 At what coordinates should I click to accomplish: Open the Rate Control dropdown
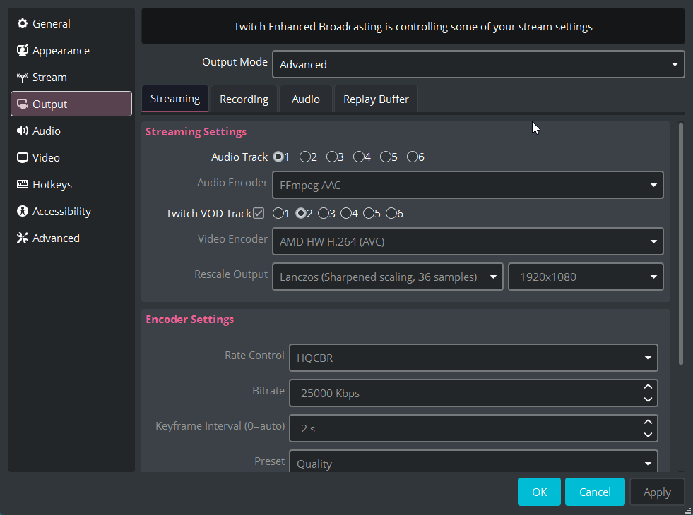[x=473, y=358]
